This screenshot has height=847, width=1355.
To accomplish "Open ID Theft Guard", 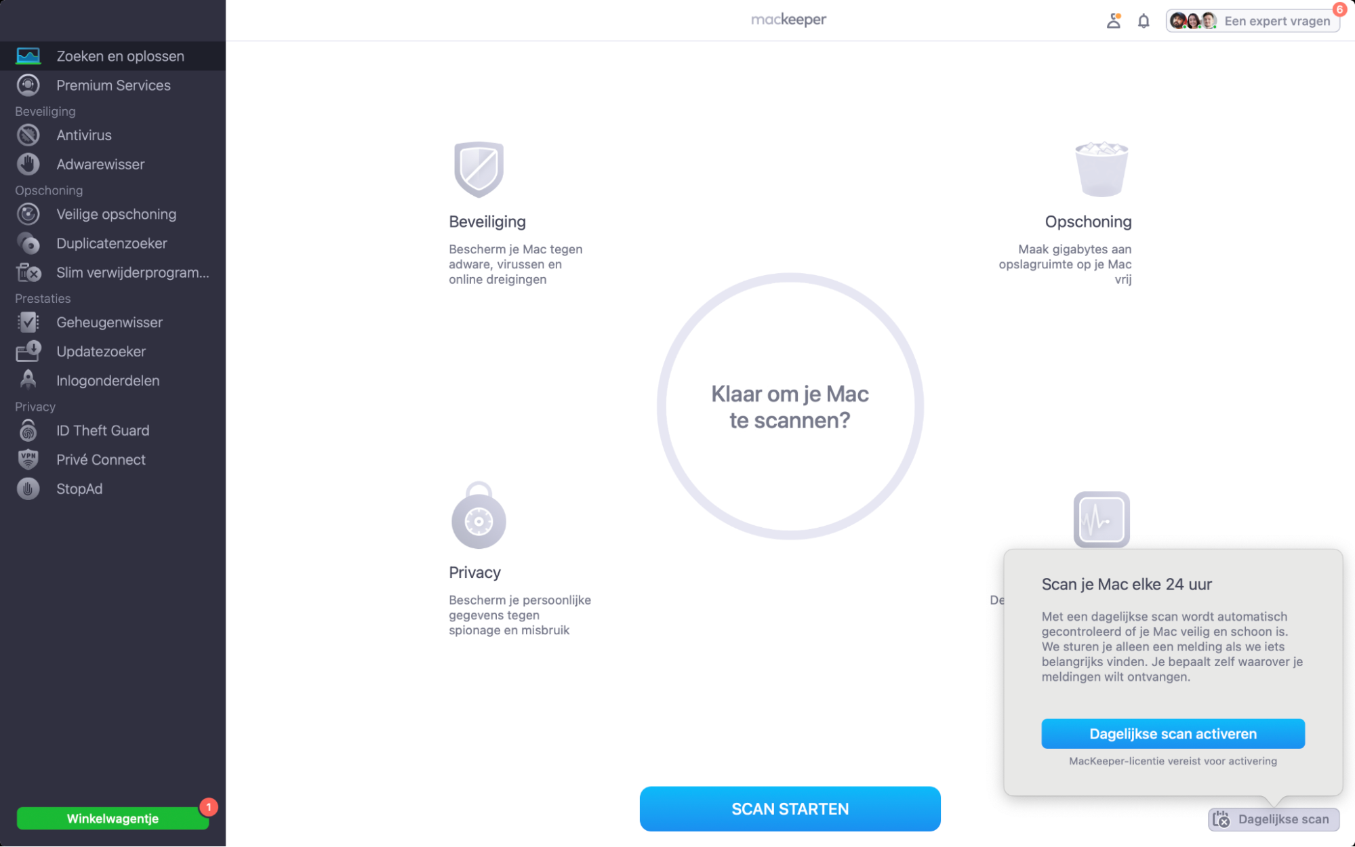I will (102, 430).
